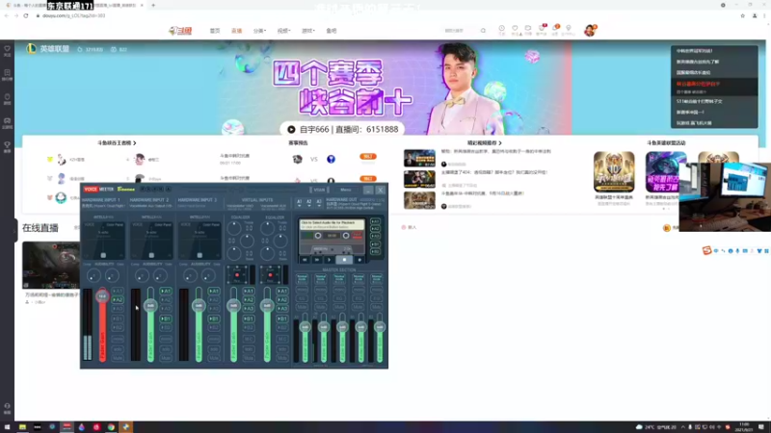Click the Voicemeeter cassette play button
Viewport: 771px width, 433px height.
coord(330,260)
